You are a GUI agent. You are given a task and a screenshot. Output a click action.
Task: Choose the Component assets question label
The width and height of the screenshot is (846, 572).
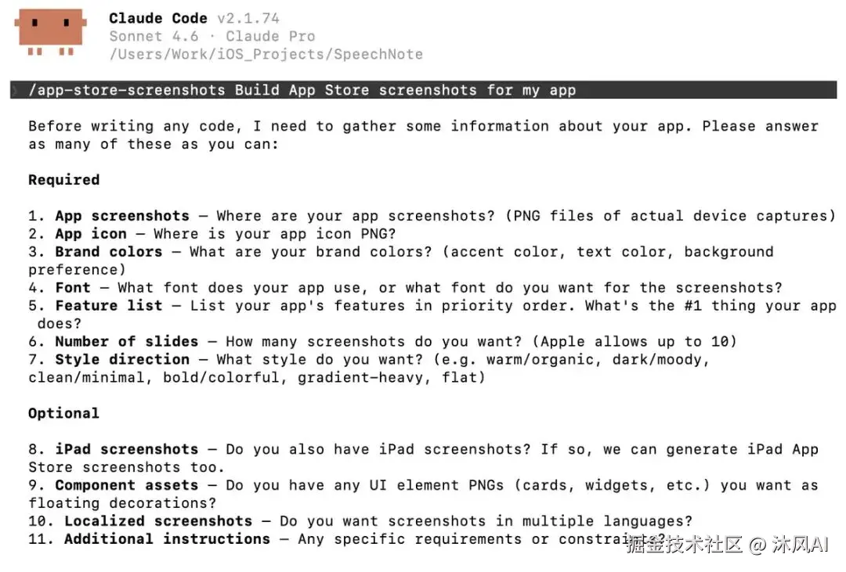click(126, 485)
